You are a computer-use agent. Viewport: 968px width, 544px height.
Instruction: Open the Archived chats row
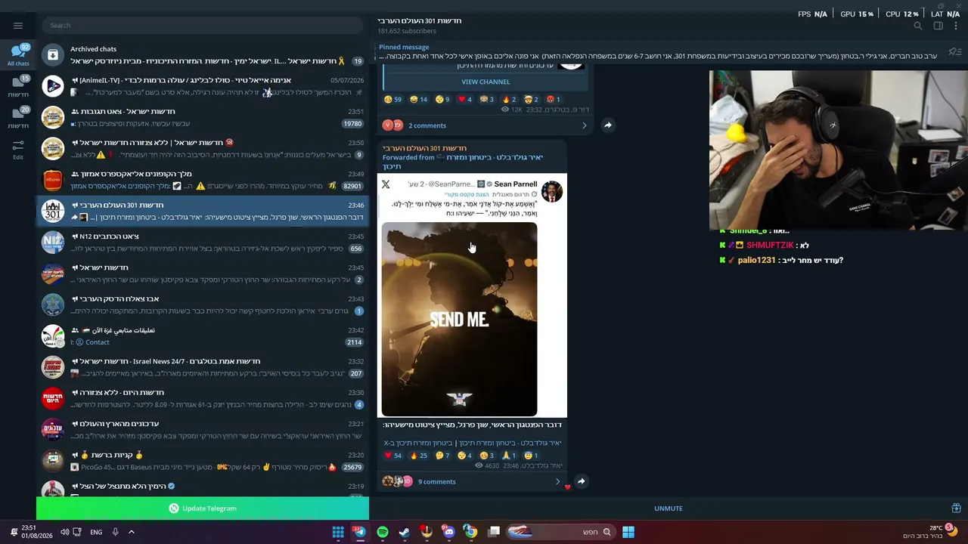(x=203, y=55)
